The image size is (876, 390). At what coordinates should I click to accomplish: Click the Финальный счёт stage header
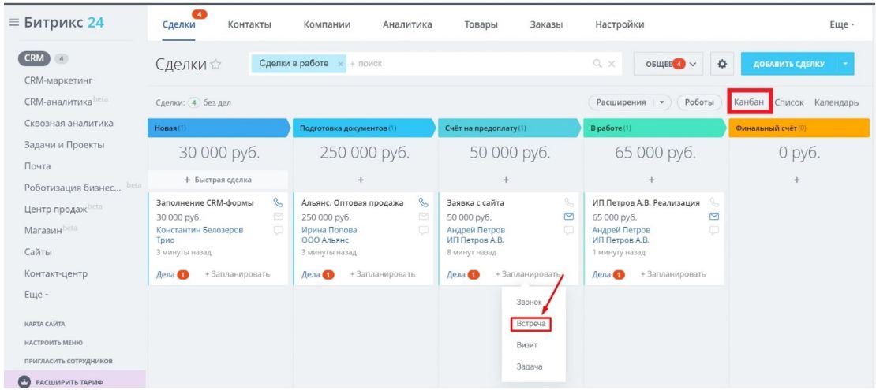click(799, 128)
